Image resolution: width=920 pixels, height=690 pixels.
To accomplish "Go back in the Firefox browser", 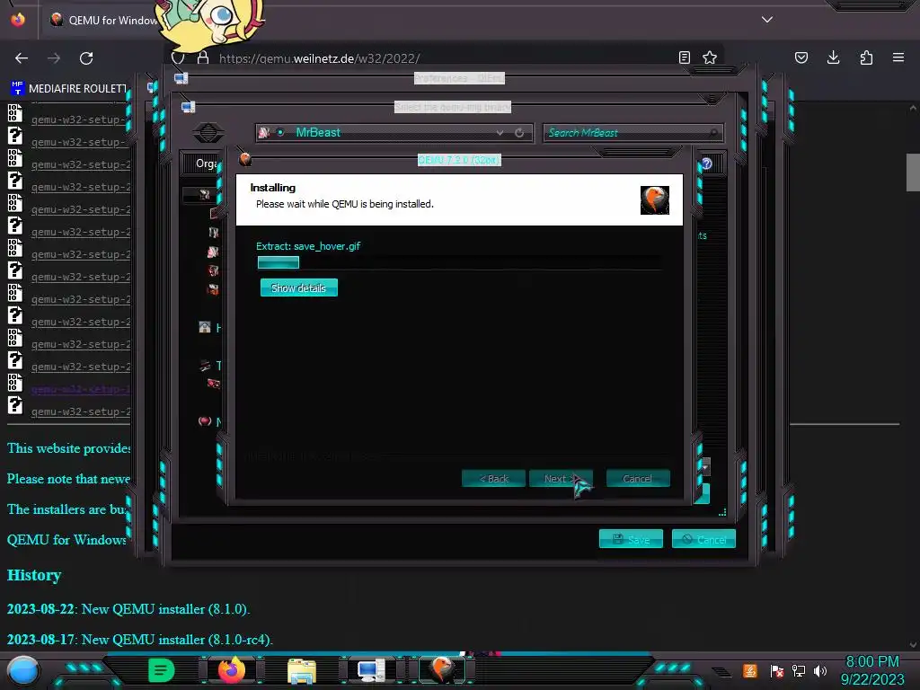I will coord(22,58).
